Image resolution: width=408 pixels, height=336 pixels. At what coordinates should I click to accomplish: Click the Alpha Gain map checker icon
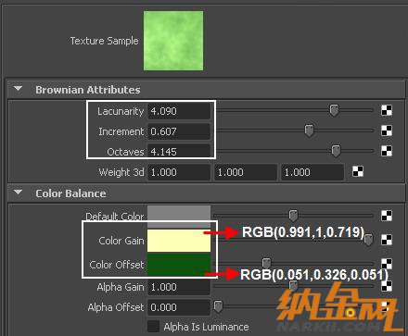click(387, 286)
